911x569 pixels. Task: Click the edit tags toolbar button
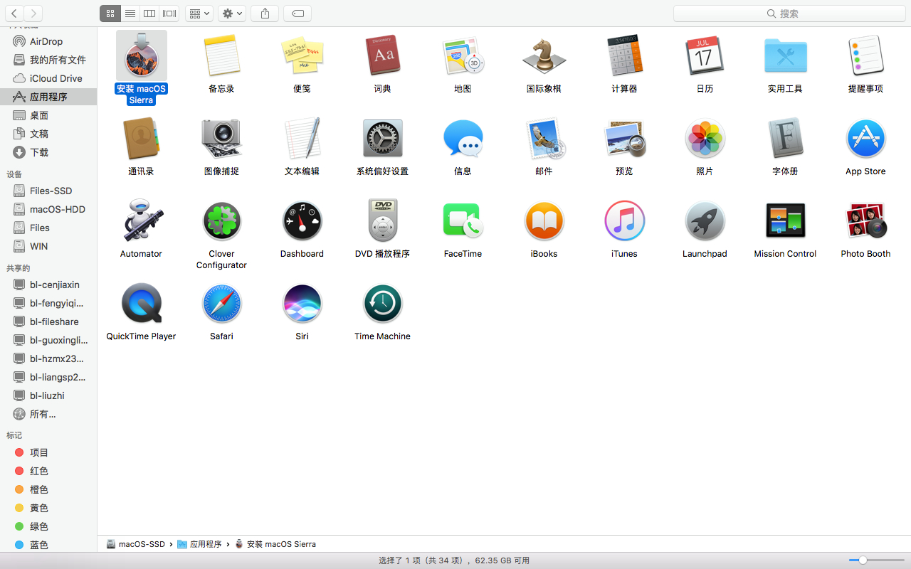[297, 14]
